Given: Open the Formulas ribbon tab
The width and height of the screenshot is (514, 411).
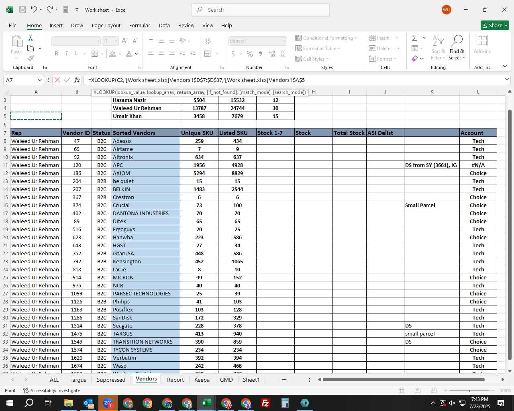Looking at the screenshot, I should pos(140,25).
